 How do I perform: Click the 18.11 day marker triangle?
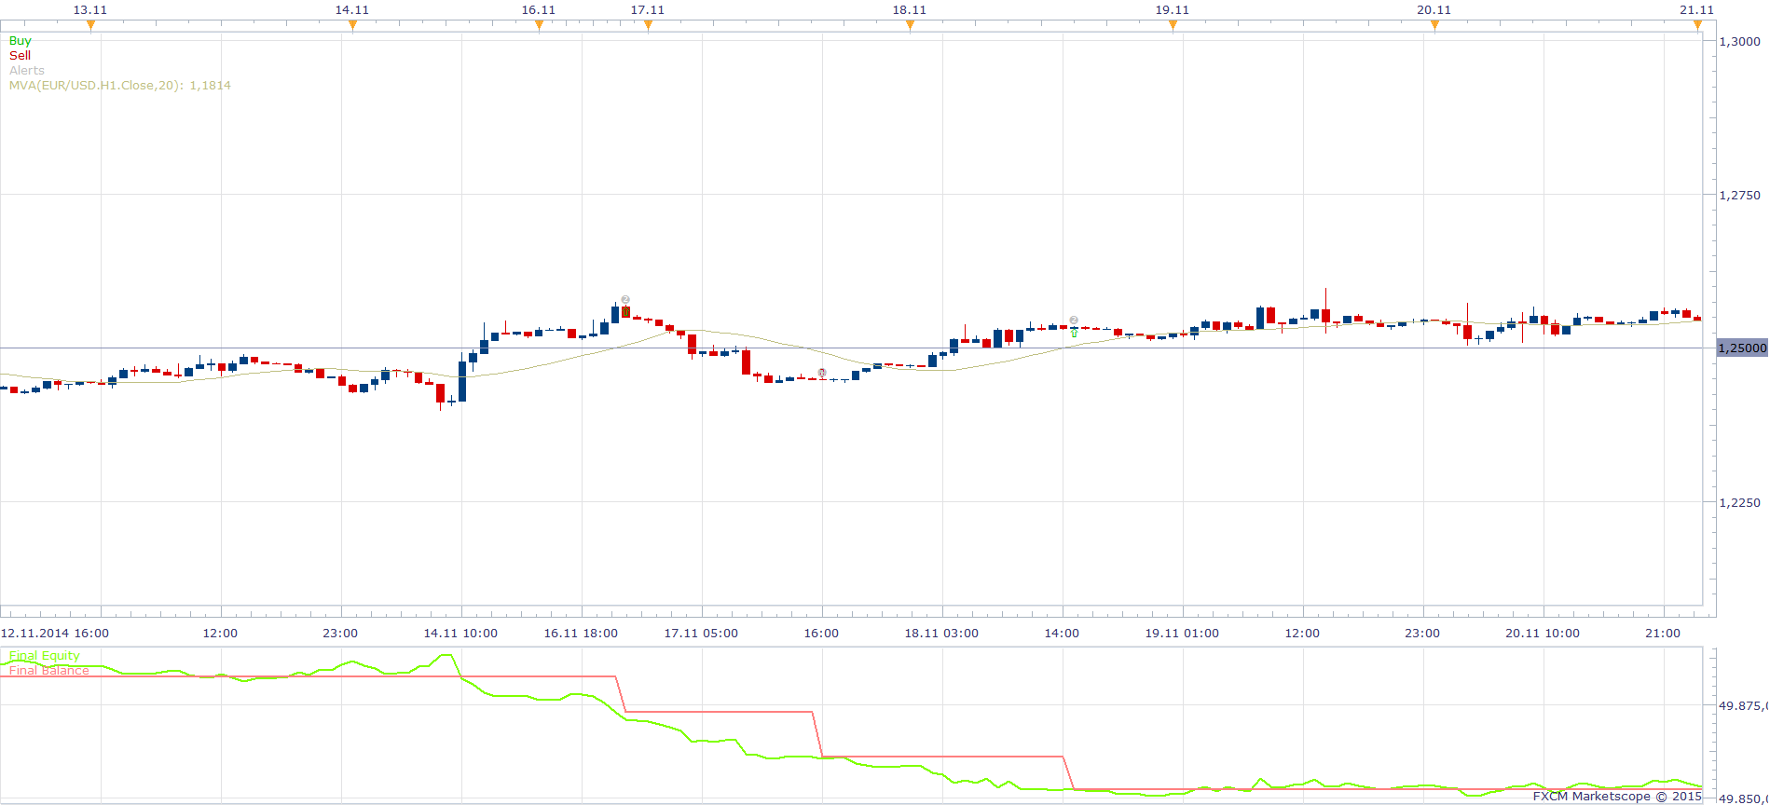click(910, 25)
